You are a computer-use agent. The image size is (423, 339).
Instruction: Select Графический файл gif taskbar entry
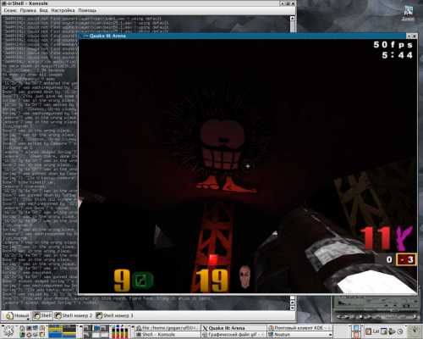233,335
